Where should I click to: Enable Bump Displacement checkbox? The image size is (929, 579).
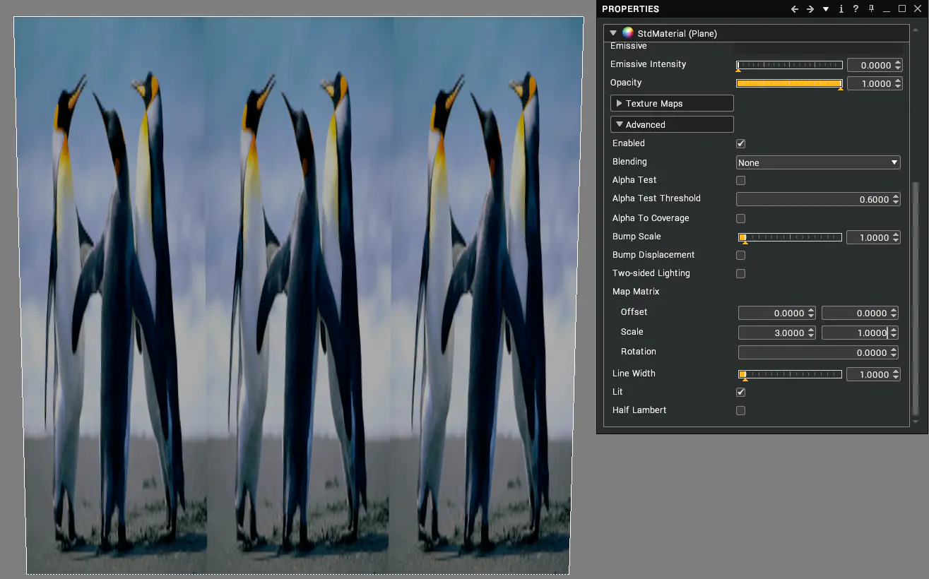coord(740,255)
